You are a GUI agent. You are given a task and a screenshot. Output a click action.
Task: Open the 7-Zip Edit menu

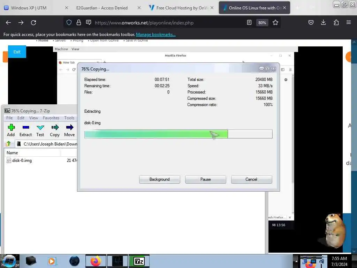tap(21, 118)
